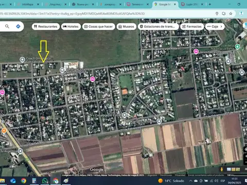Click the Argentina link in map footer
The width and height of the screenshot is (247, 185).
tap(152, 175)
